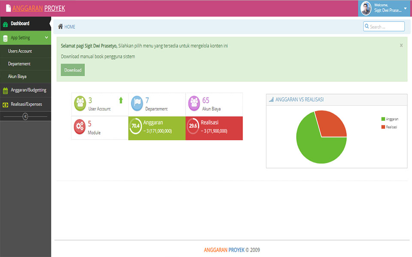Collapse the App Setting menu chevron
This screenshot has width=412, height=257.
[x=46, y=38]
